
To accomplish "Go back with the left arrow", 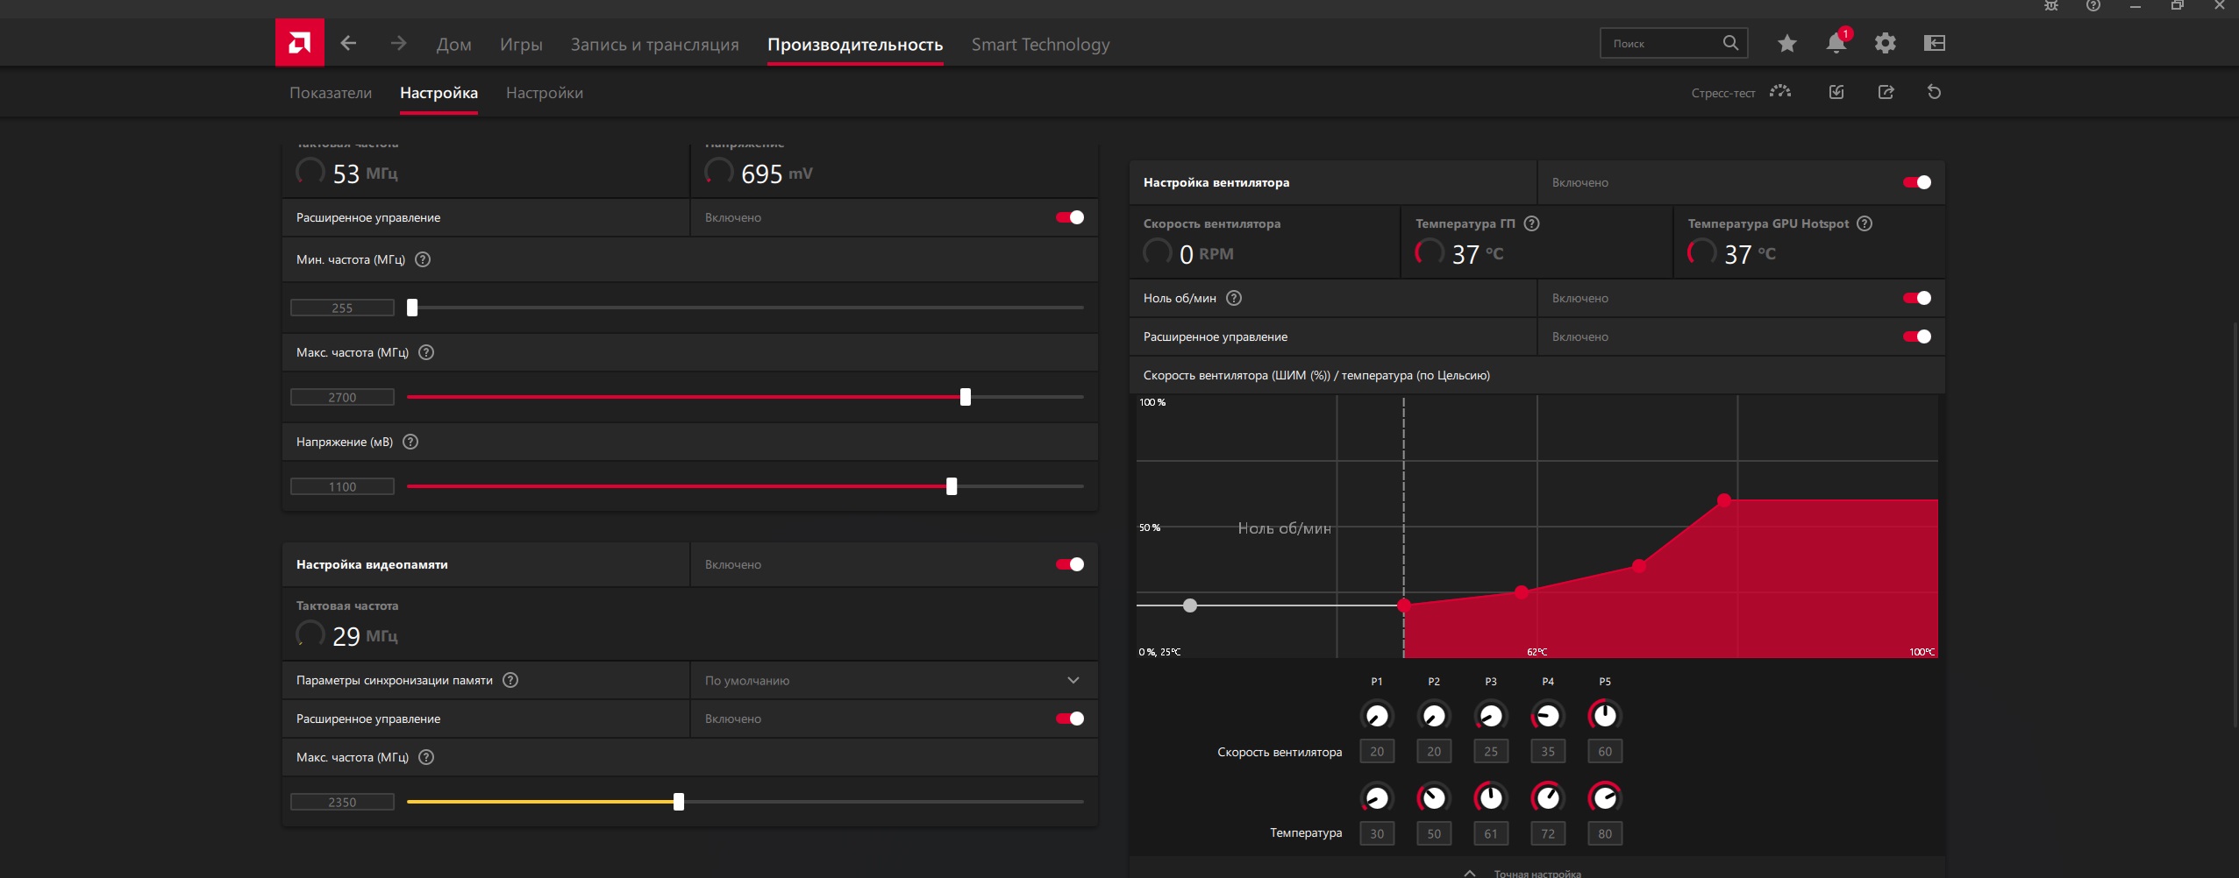I will pos(348,43).
